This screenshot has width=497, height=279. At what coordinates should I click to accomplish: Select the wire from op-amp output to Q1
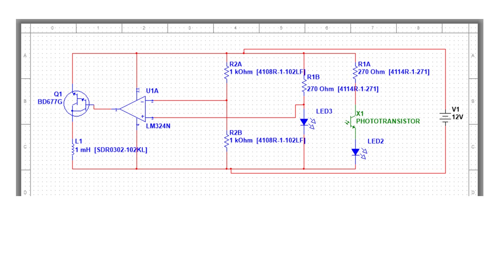[x=104, y=109]
